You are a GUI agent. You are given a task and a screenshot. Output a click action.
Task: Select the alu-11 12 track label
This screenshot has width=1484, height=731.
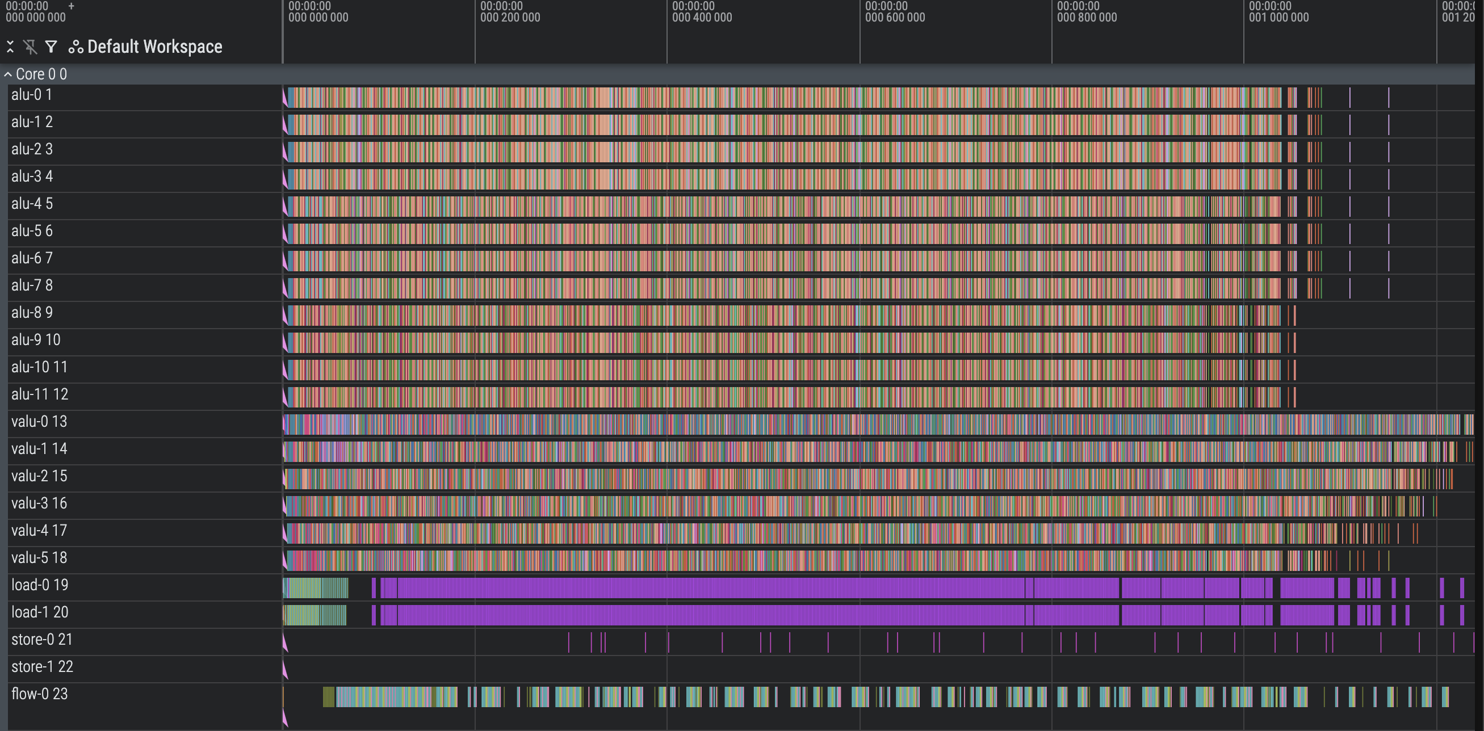point(40,394)
